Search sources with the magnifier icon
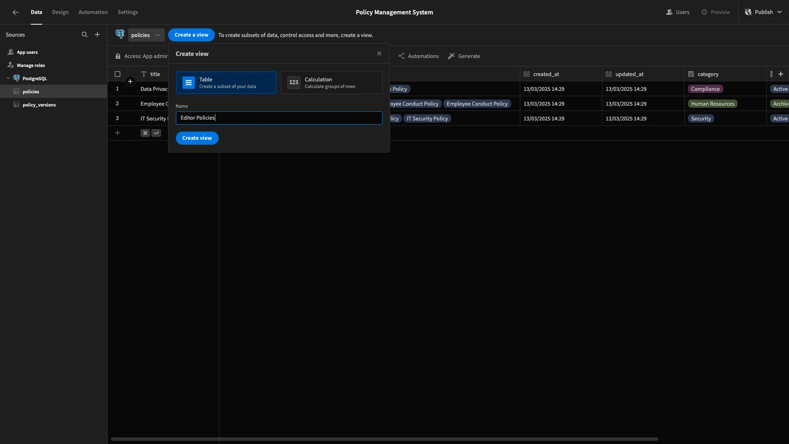The width and height of the screenshot is (789, 444). [x=85, y=35]
